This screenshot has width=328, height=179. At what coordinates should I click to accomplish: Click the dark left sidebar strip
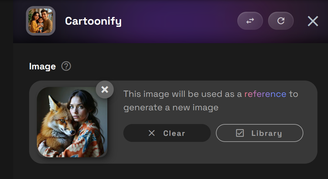coord(6,89)
